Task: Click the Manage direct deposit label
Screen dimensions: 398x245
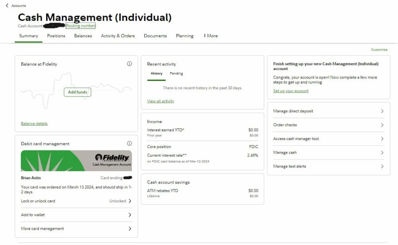Action: [293, 111]
